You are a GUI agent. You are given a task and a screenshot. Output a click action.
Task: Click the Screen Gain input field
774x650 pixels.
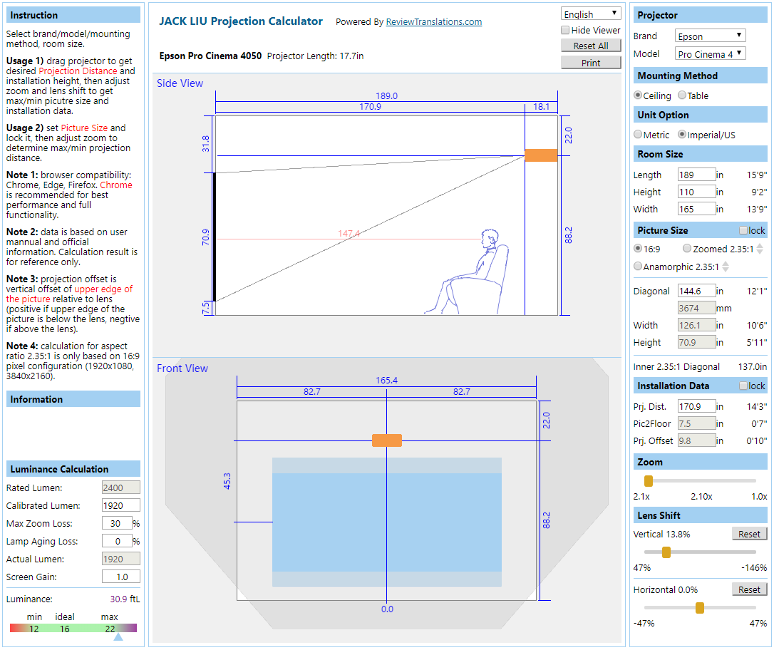[x=121, y=577]
